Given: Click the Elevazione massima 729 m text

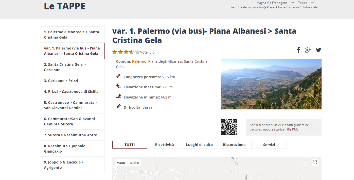Looking at the screenshot, I should point(148,87).
